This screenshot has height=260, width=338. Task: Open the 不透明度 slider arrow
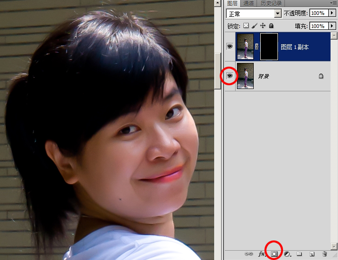pos(332,13)
